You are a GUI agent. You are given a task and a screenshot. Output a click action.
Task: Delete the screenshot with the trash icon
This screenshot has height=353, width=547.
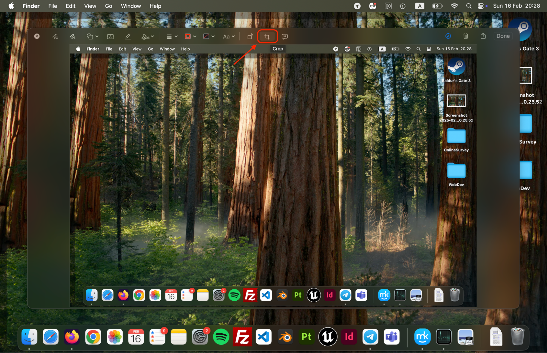tap(466, 36)
